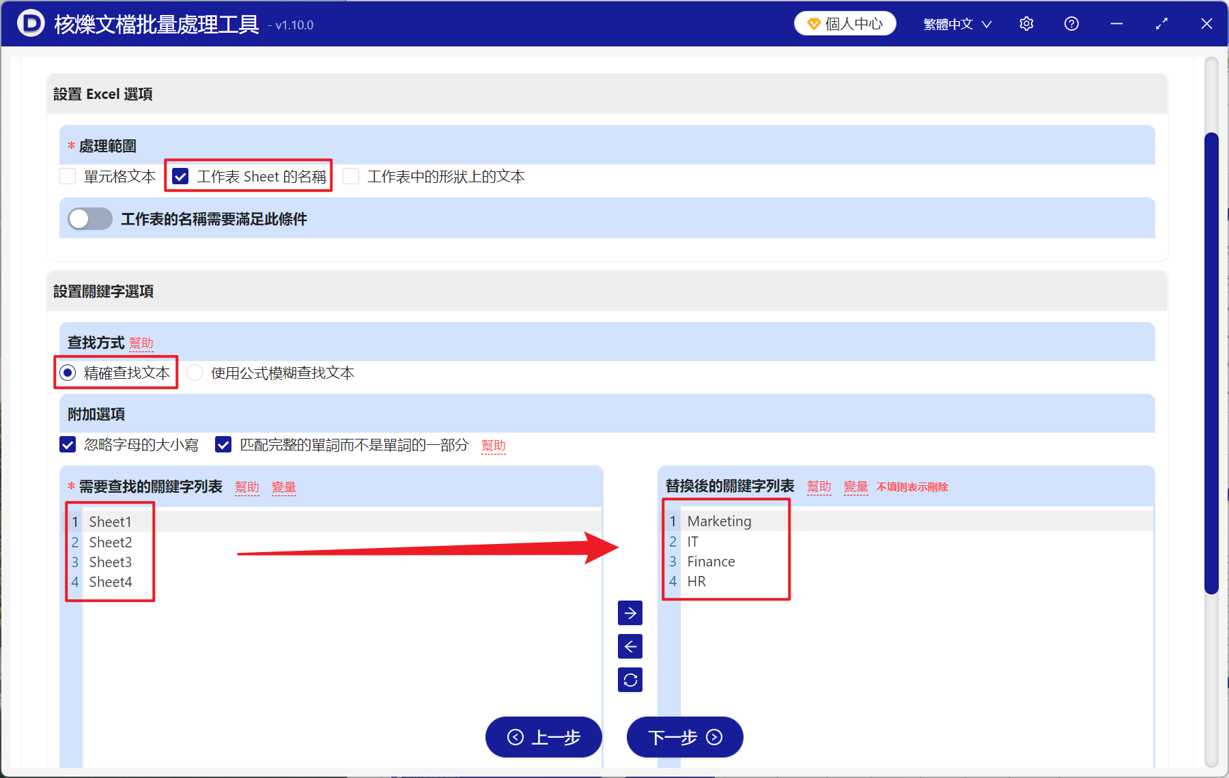
Task: Click the left arrow transfer icon
Action: (630, 646)
